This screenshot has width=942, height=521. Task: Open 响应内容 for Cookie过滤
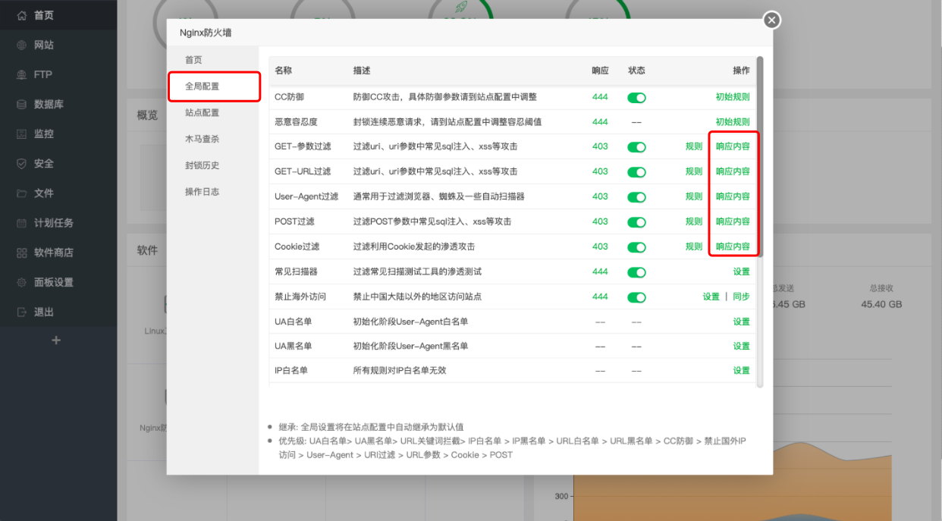click(733, 246)
